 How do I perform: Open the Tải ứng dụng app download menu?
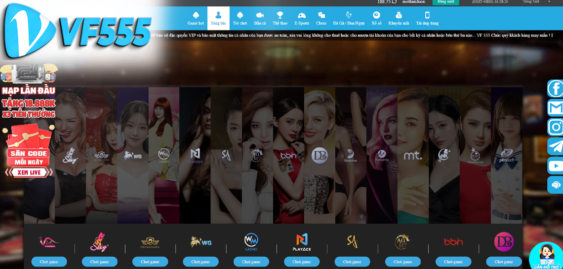click(427, 18)
